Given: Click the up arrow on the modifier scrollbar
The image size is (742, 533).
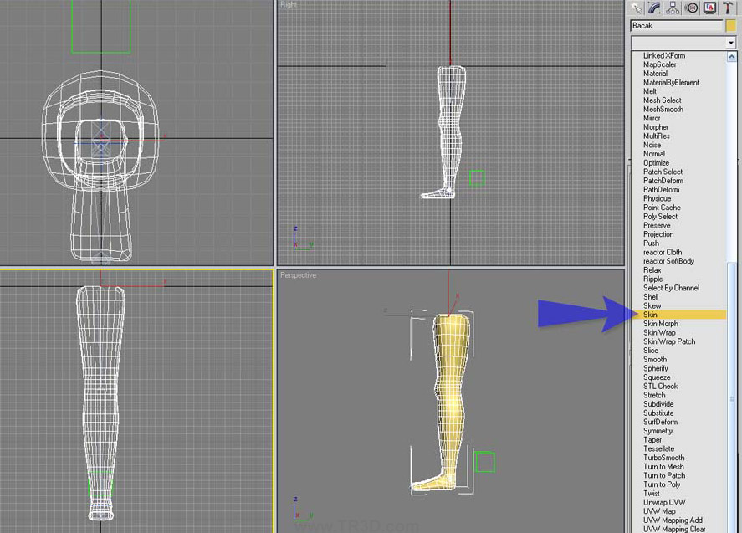Looking at the screenshot, I should (x=733, y=55).
